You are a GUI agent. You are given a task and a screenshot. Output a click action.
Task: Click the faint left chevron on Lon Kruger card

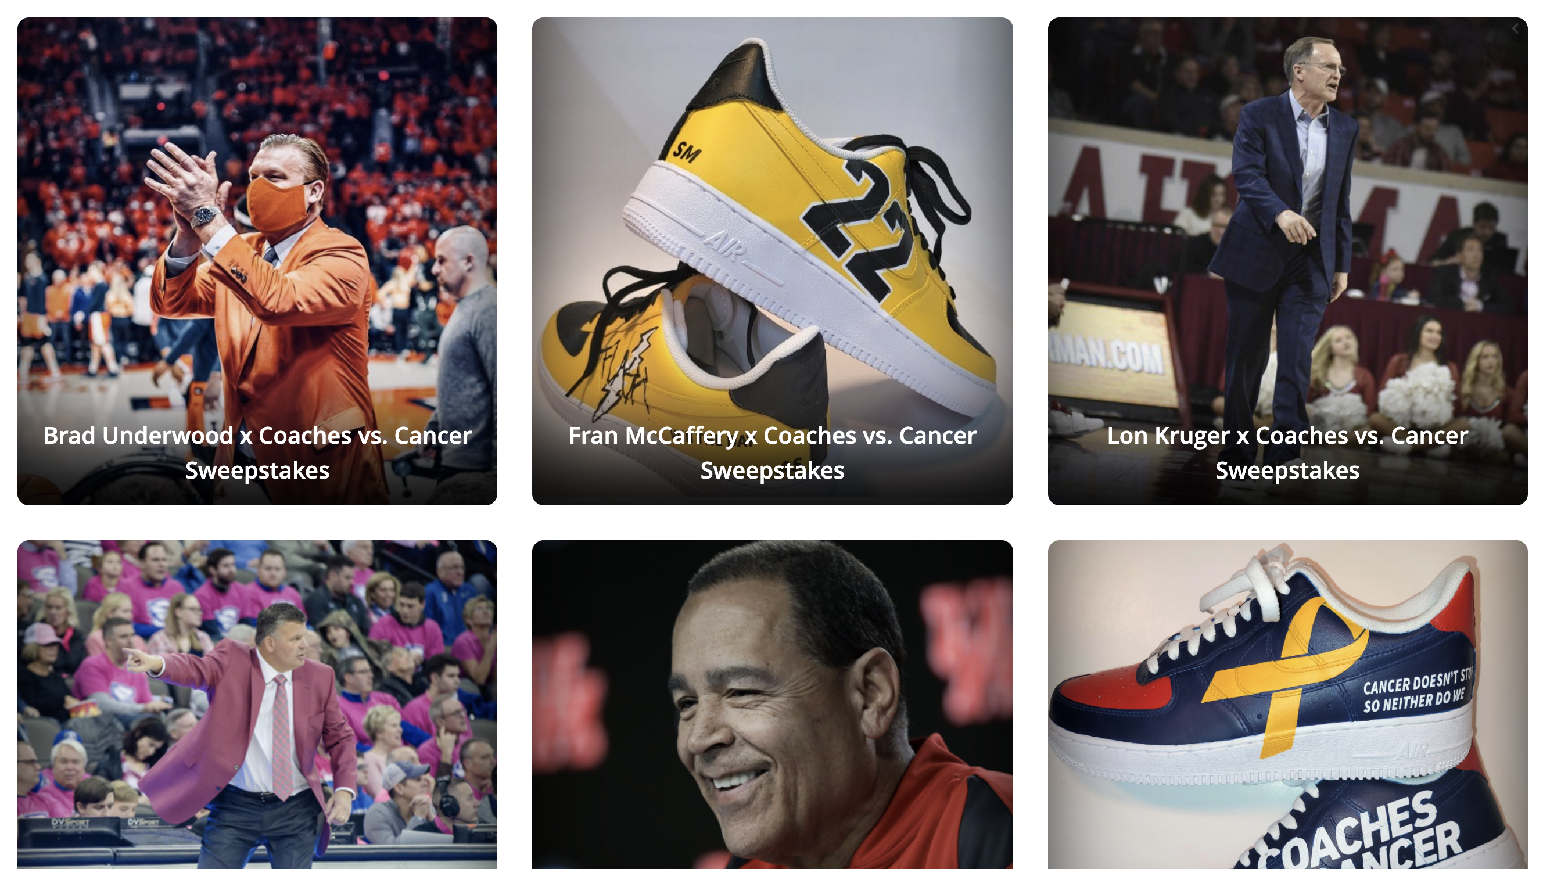[1515, 28]
